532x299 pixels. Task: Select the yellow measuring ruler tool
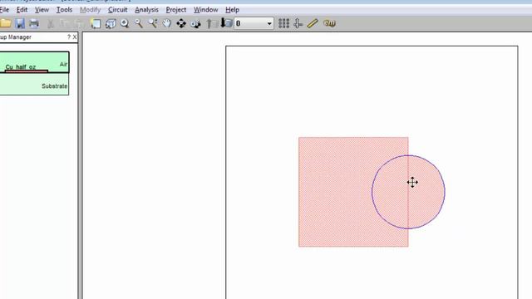313,23
